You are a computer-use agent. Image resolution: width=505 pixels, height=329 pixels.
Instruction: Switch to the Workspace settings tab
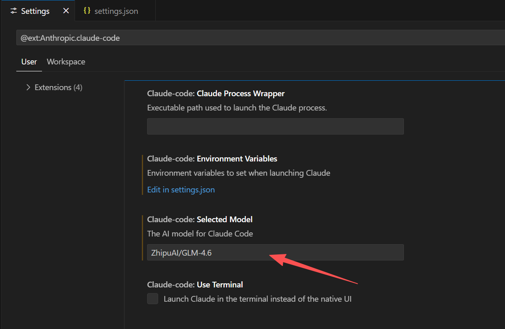pos(66,62)
